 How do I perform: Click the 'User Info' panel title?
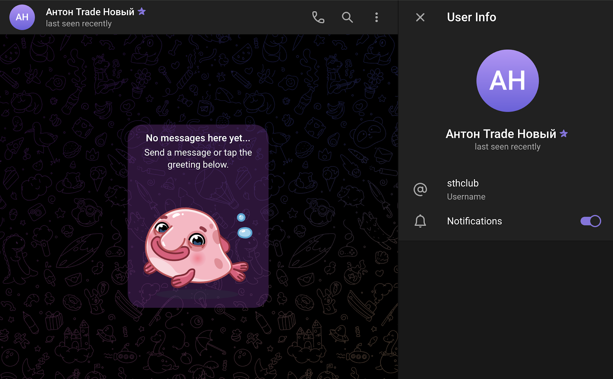pyautogui.click(x=471, y=17)
